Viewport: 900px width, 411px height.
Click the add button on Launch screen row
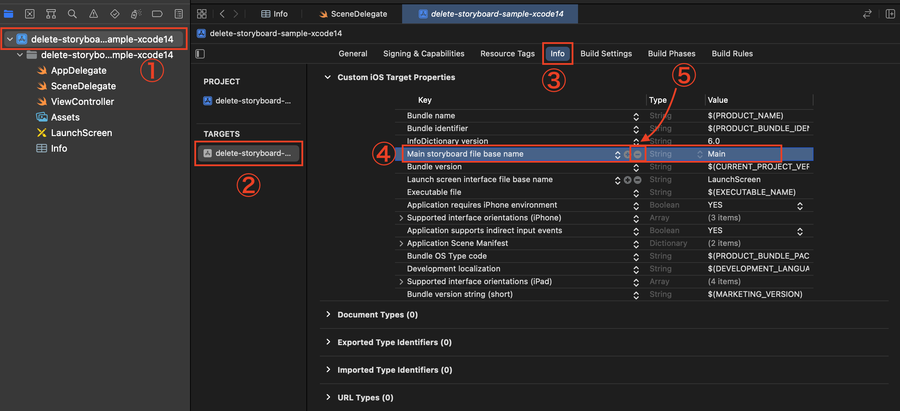628,180
